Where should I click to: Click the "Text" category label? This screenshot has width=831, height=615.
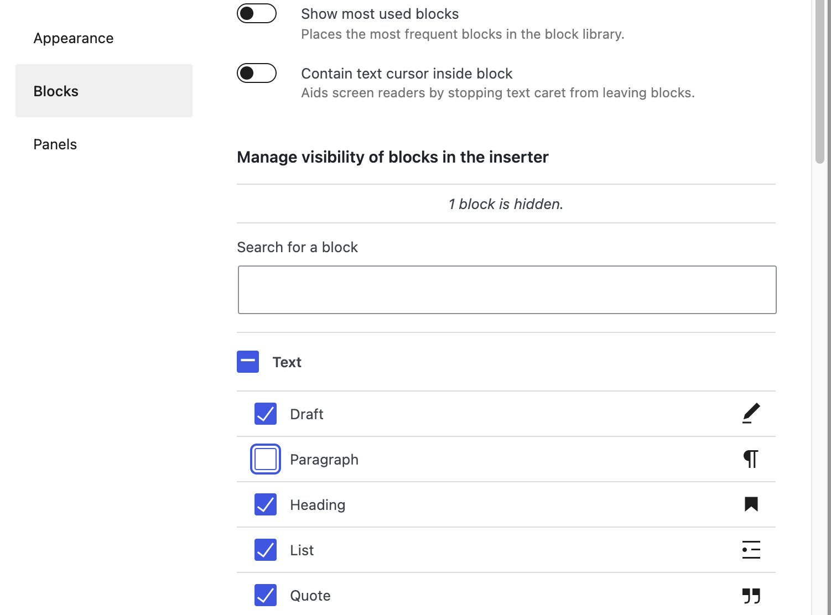pos(287,362)
